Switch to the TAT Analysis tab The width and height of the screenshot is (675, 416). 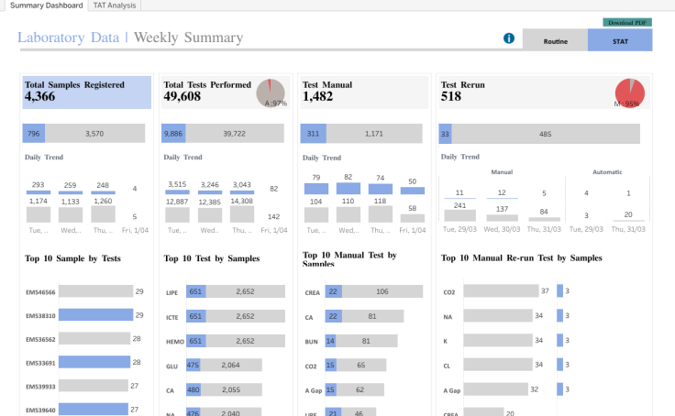click(x=115, y=5)
